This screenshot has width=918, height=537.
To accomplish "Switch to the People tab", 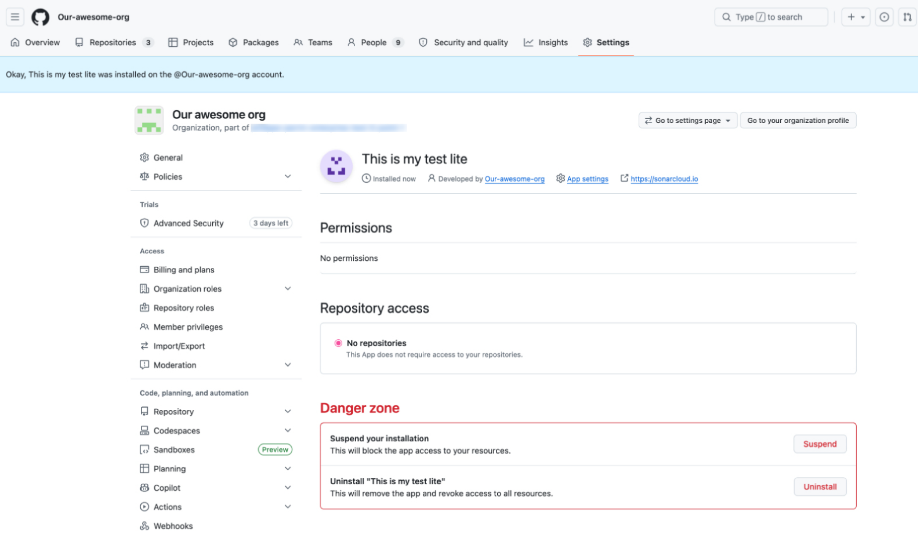I will click(375, 42).
